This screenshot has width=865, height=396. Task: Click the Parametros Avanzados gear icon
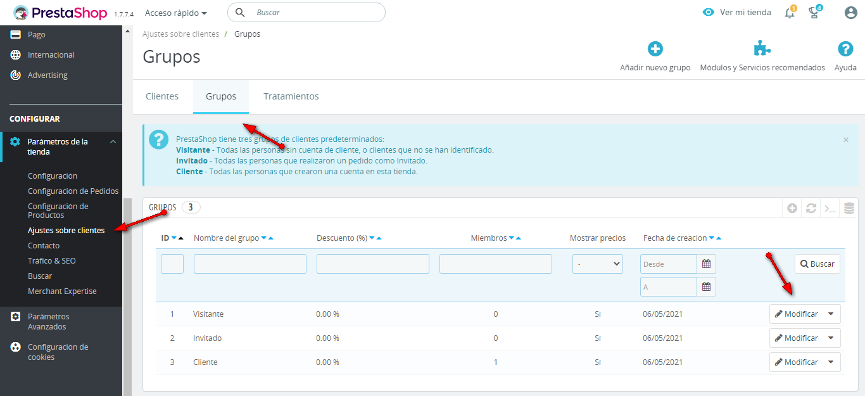click(16, 317)
